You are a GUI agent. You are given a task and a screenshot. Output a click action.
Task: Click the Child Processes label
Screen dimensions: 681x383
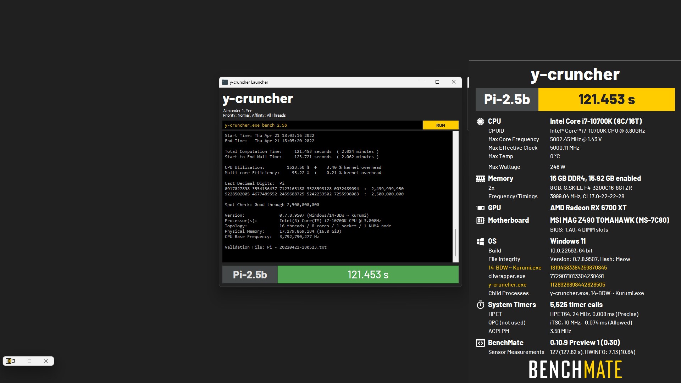[508, 293]
